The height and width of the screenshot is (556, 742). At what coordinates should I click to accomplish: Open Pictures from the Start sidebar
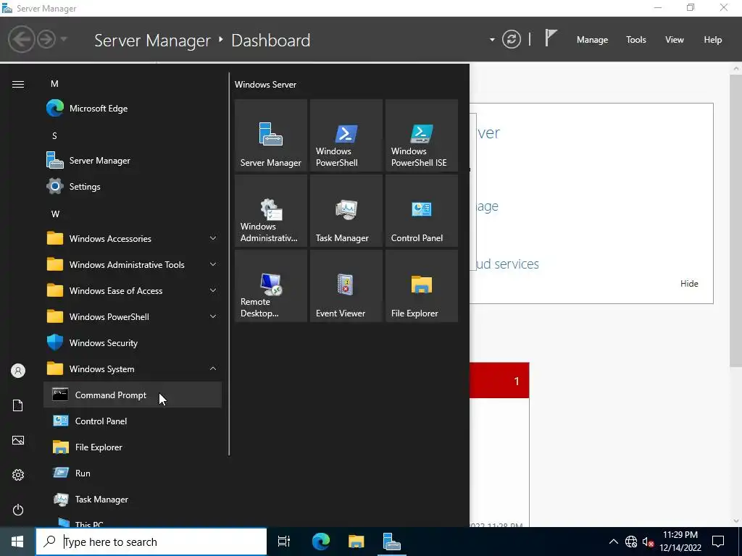coord(18,440)
